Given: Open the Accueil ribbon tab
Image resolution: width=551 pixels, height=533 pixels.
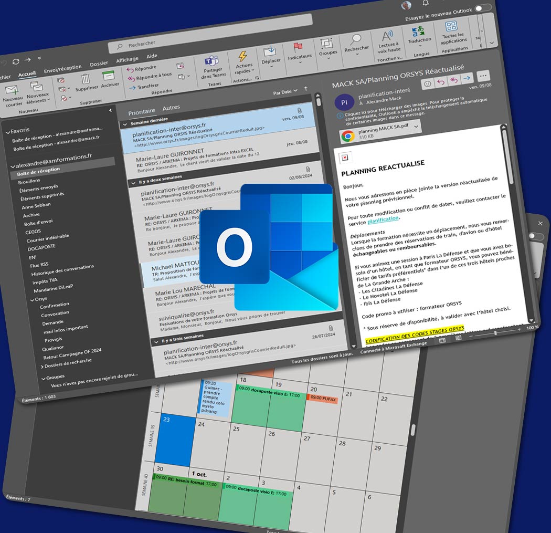Looking at the screenshot, I should (x=27, y=74).
